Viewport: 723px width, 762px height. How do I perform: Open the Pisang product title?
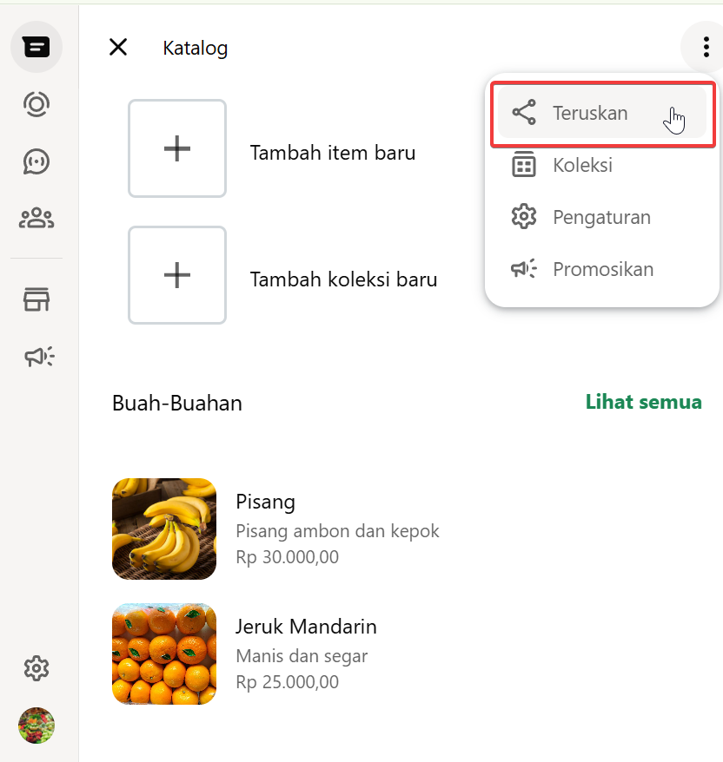click(x=265, y=502)
